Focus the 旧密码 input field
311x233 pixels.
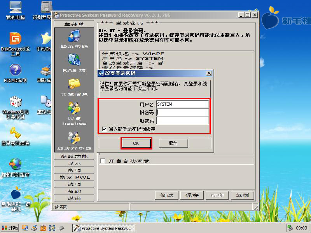(x=182, y=112)
